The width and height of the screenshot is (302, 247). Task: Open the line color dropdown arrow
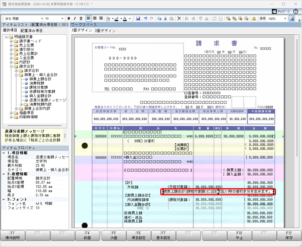coord(121,19)
